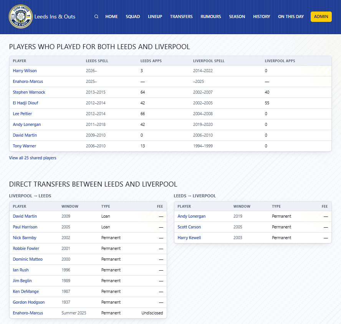Viewport: 341px width, 324px height.
Task: Click the LEEDS APPS column header
Action: click(151, 61)
